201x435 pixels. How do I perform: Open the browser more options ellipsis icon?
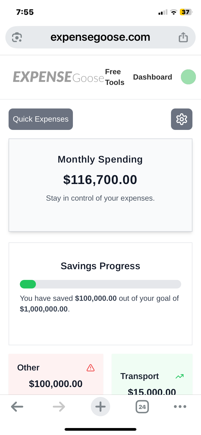click(180, 406)
